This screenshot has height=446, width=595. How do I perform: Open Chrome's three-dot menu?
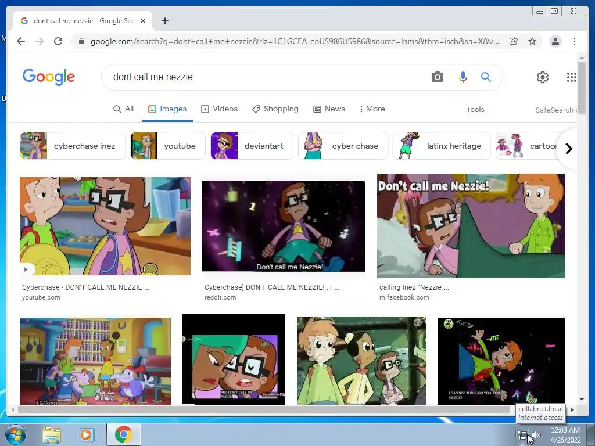pos(574,41)
